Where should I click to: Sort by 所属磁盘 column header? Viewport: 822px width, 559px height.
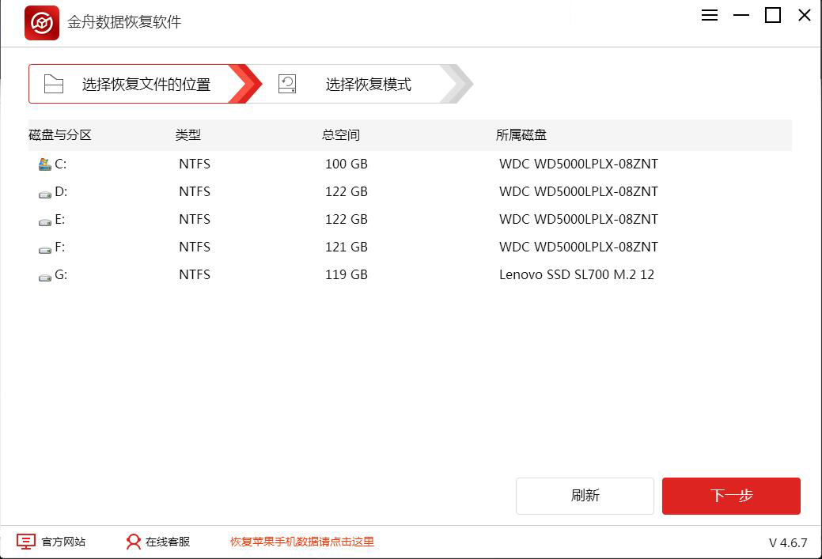pos(521,135)
